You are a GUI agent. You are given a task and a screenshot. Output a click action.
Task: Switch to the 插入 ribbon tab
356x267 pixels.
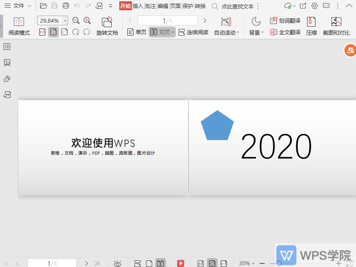tap(137, 6)
